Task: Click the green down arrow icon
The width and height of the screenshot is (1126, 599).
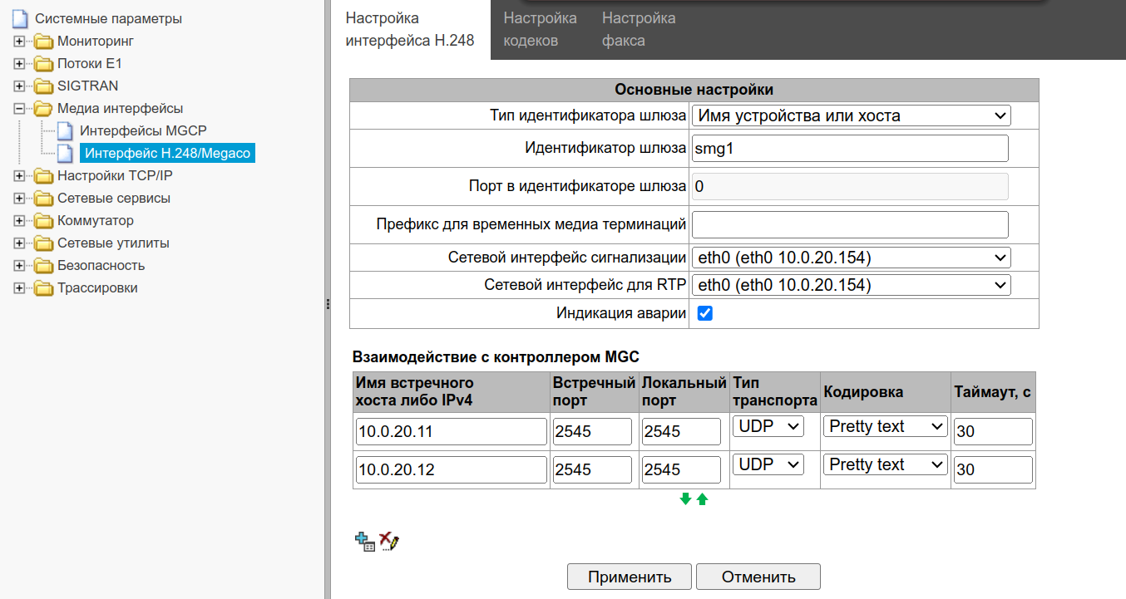Action: coord(686,499)
